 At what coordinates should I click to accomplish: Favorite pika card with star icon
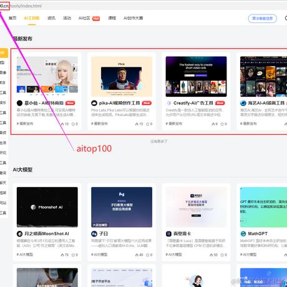click(147, 124)
